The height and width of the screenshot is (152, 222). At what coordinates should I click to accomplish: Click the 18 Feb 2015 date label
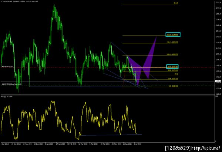point(72,144)
